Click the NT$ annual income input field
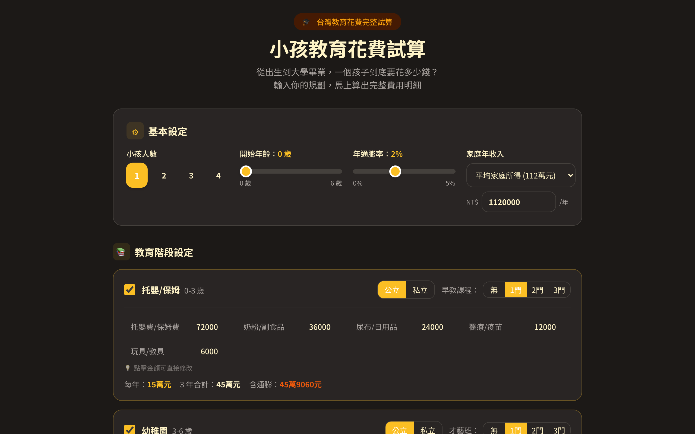This screenshot has width=695, height=434. [x=518, y=202]
